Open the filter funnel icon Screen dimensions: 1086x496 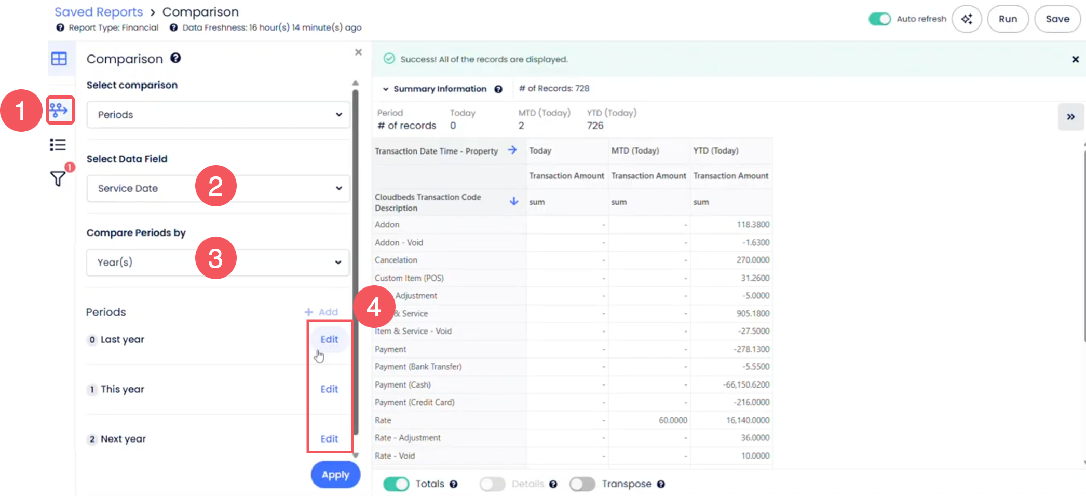click(58, 178)
